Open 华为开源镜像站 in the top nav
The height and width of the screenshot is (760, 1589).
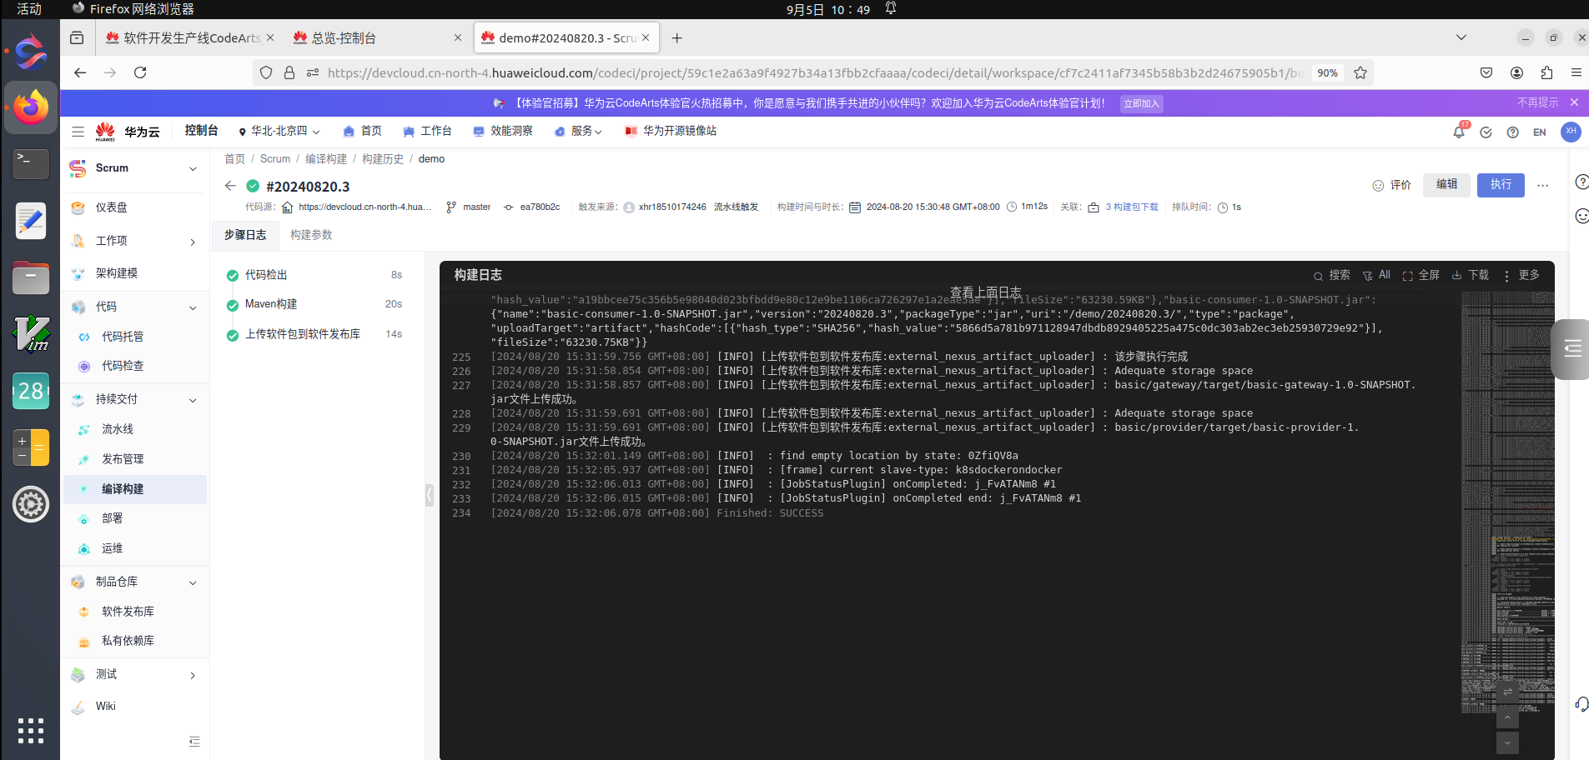click(x=671, y=132)
